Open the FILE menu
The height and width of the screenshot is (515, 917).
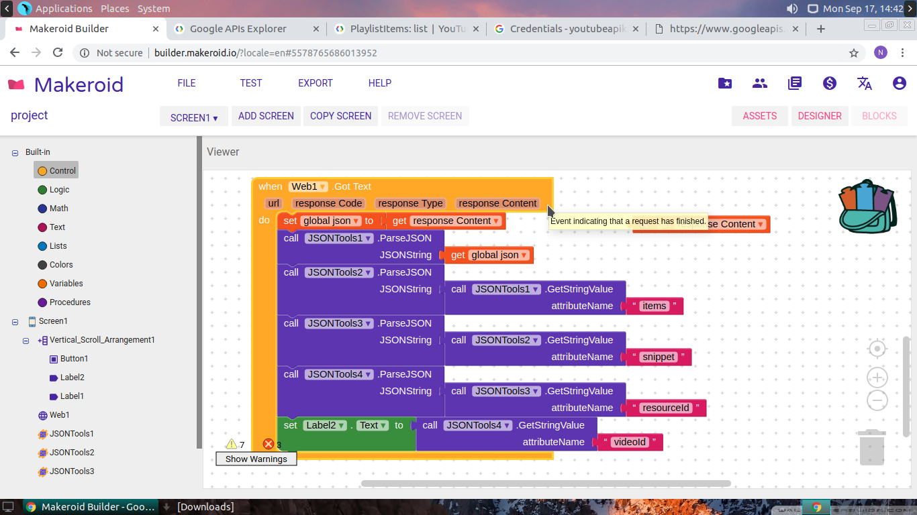[187, 83]
